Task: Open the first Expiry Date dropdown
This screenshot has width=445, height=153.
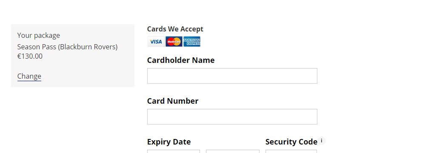Action: (x=174, y=151)
